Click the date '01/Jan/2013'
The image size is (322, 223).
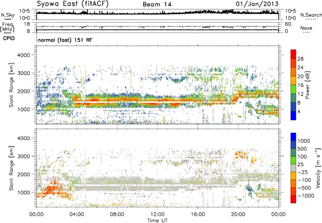pyautogui.click(x=257, y=4)
